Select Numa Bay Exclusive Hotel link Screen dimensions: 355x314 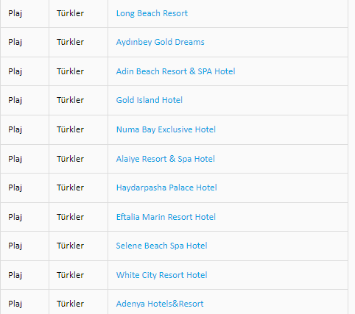click(x=166, y=129)
